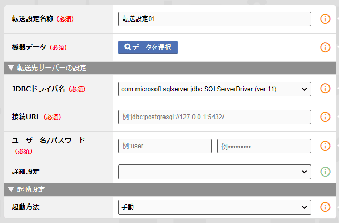Click the 転送設定名称 label
Image resolution: width=339 pixels, height=223 pixels.
tap(33, 19)
